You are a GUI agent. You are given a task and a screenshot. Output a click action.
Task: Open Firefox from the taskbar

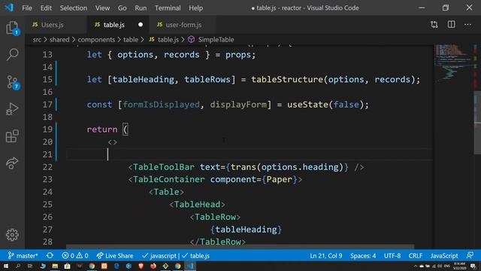[153, 266]
